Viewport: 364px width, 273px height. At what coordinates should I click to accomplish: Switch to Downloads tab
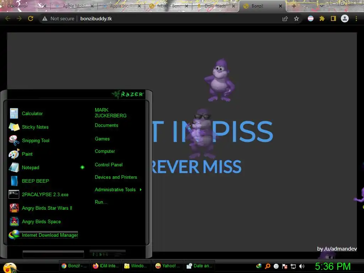click(x=215, y=6)
